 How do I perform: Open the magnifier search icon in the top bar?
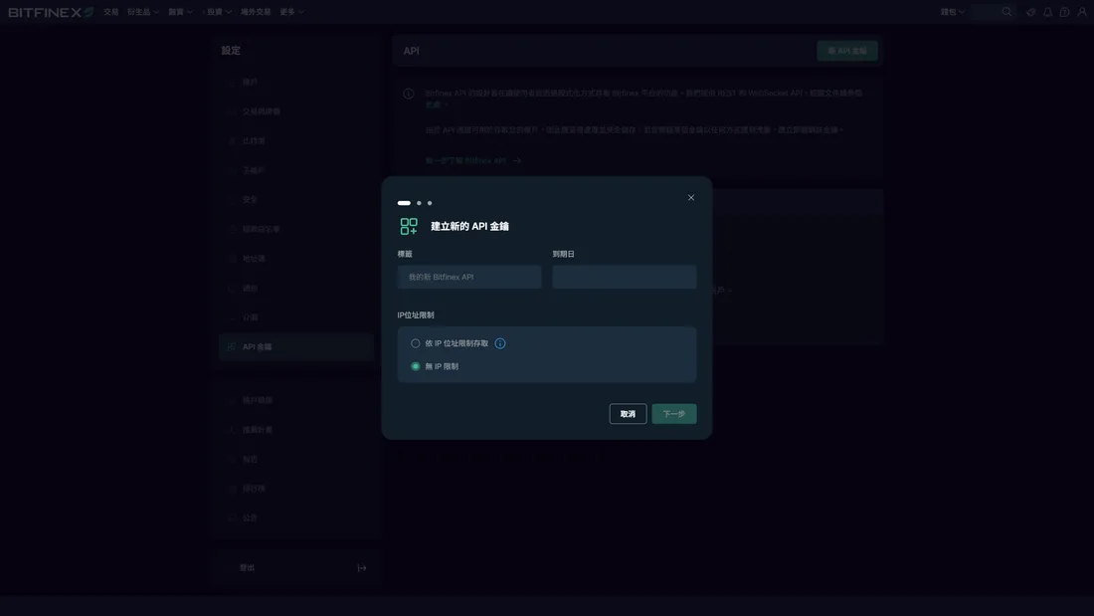(1006, 12)
